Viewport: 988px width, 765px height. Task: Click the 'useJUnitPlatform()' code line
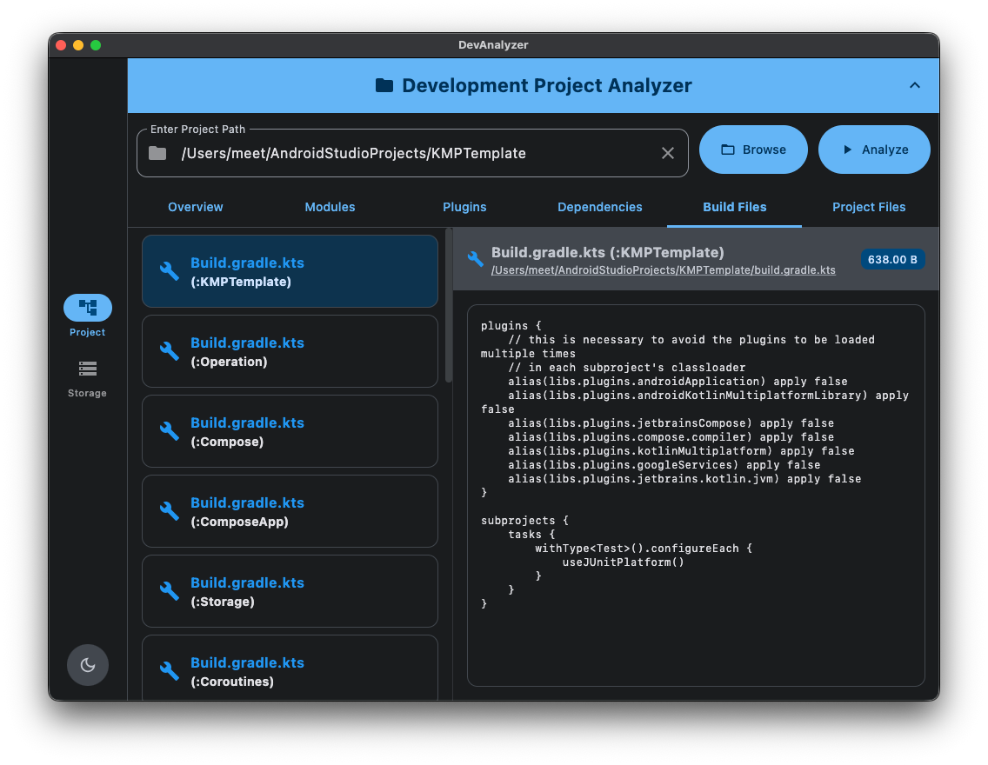coord(623,562)
